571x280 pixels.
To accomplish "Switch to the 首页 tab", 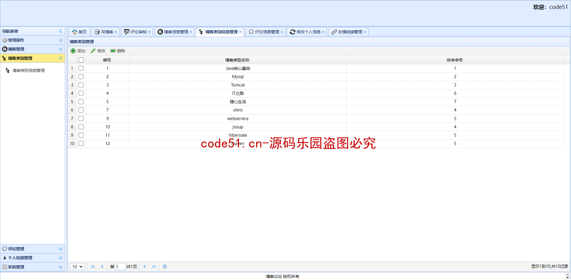I will (x=79, y=32).
